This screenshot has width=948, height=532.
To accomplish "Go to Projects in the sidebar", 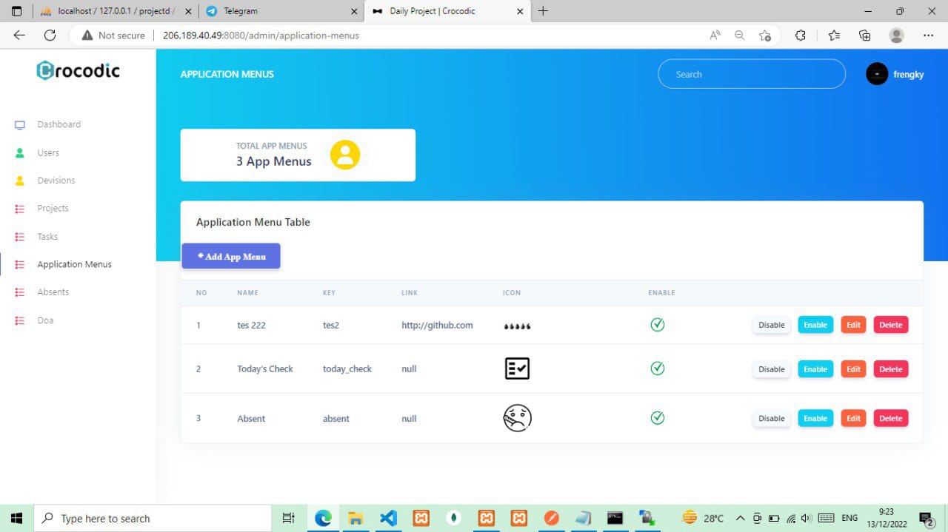I will point(53,209).
